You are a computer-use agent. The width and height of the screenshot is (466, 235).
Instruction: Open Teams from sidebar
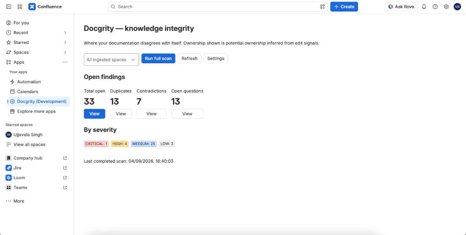pyautogui.click(x=20, y=187)
